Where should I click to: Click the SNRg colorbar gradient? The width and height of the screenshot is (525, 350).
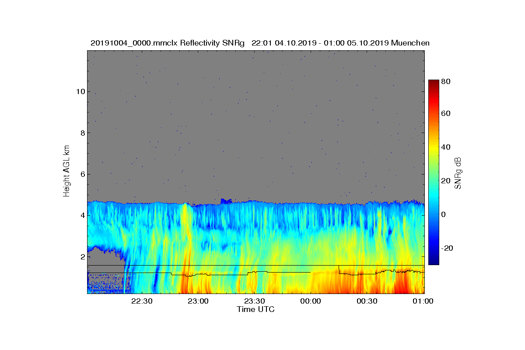[x=434, y=172]
